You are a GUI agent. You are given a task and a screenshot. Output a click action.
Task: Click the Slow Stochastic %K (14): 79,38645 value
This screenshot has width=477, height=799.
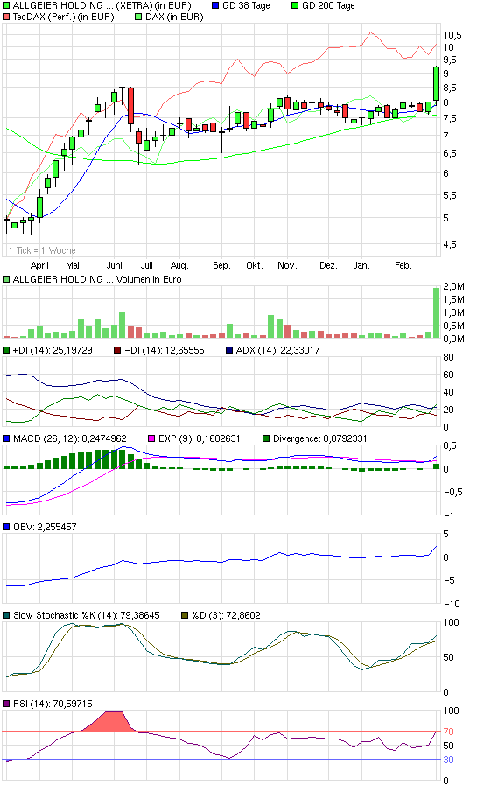pyautogui.click(x=86, y=615)
